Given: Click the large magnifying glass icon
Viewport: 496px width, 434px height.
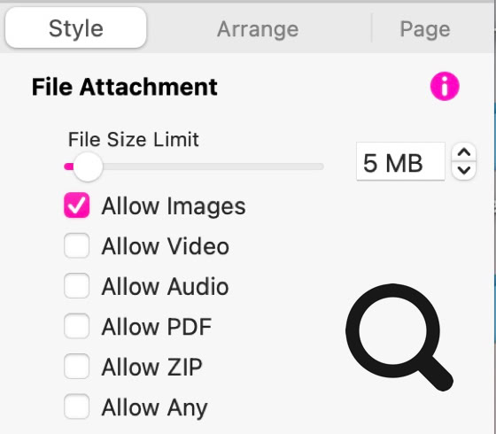Looking at the screenshot, I should click(399, 337).
